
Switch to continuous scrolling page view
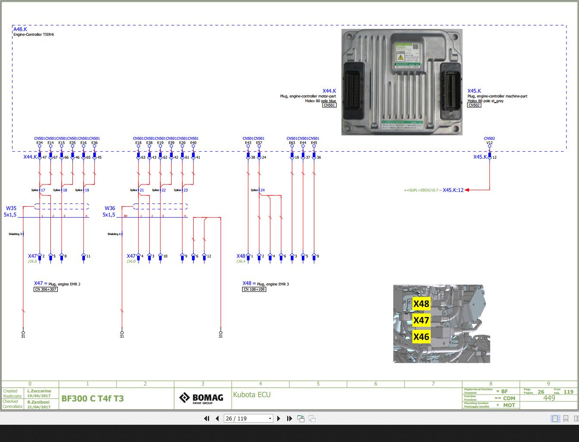(x=565, y=418)
